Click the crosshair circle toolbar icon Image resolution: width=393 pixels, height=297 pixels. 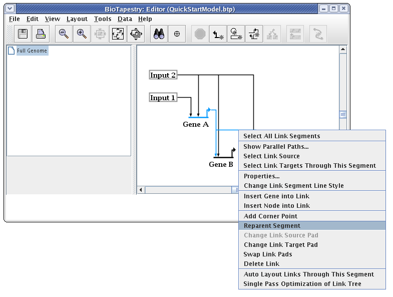click(177, 34)
